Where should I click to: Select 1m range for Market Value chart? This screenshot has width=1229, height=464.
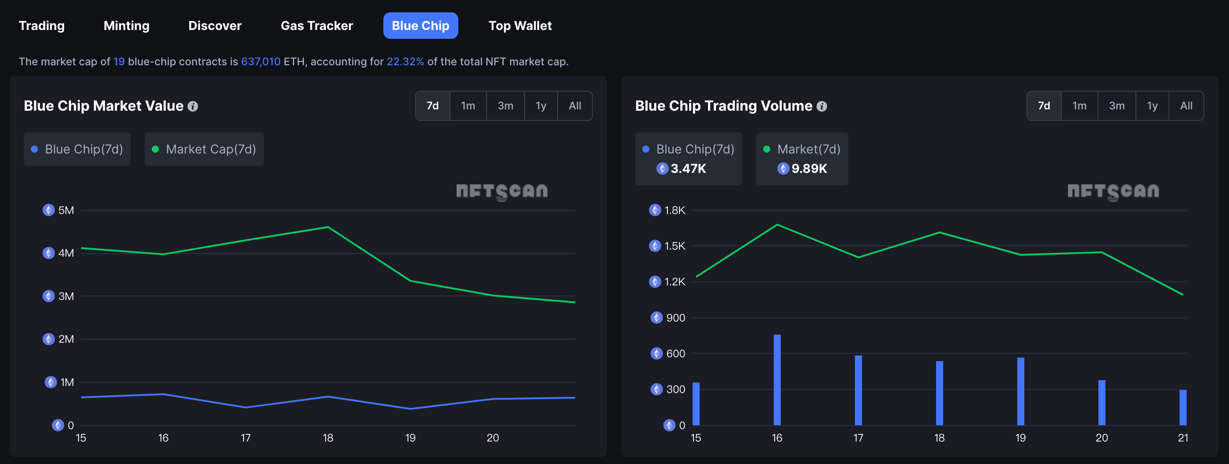pos(468,106)
